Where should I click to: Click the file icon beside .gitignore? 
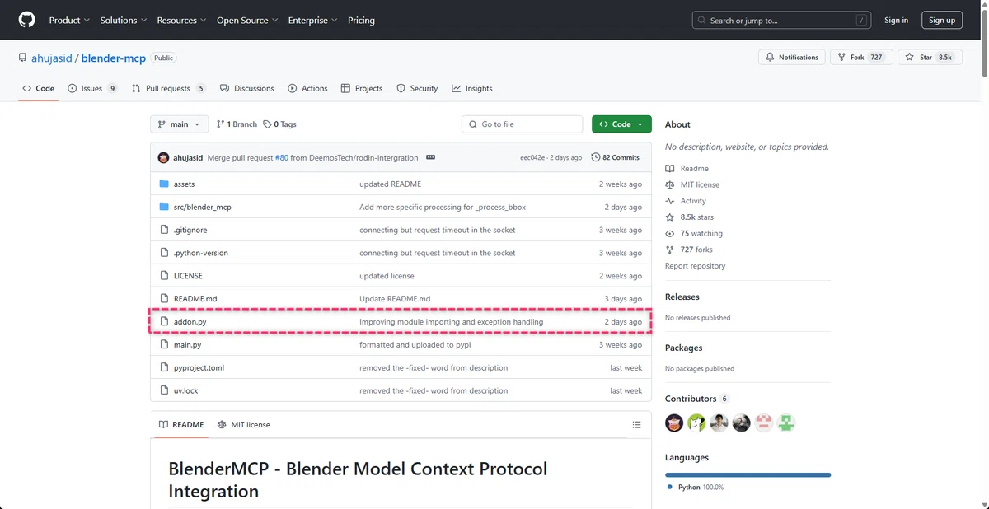[x=164, y=230]
